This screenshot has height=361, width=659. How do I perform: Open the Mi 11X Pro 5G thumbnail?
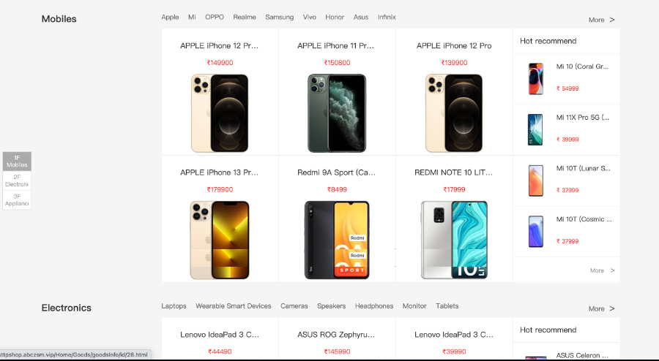pos(535,129)
